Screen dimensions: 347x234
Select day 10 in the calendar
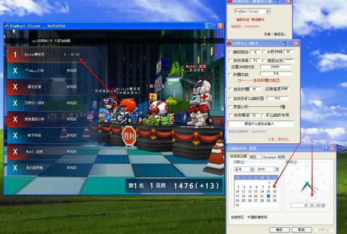(238, 192)
